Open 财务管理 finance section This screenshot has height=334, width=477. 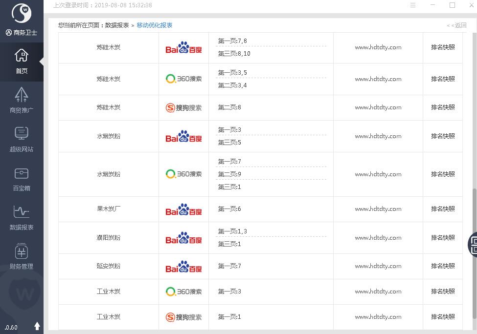[22, 256]
